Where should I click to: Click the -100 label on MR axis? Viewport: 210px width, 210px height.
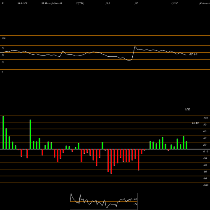(x=206, y=185)
